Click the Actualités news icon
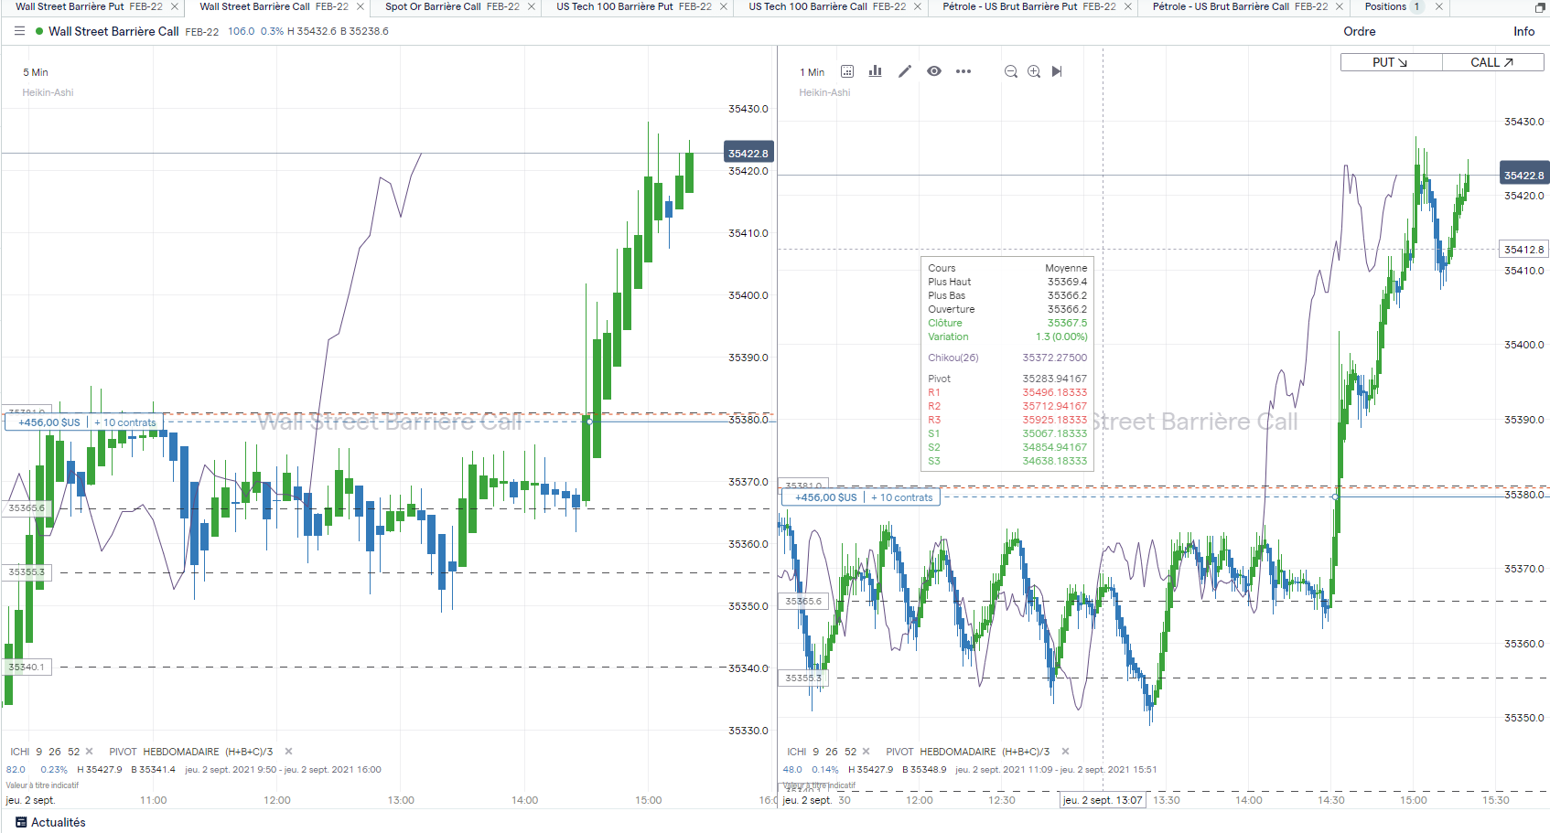 pos(21,822)
